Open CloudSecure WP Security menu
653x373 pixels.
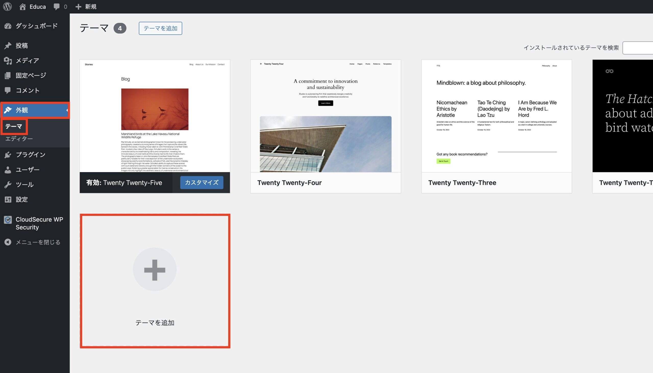pos(39,223)
